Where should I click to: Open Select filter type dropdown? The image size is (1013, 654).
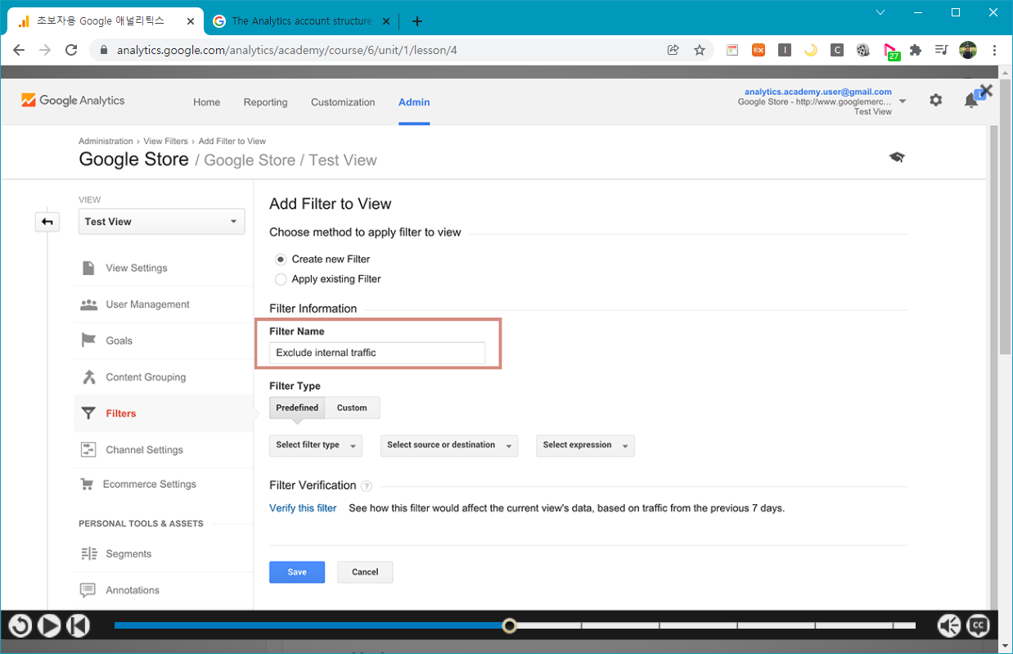pos(315,445)
